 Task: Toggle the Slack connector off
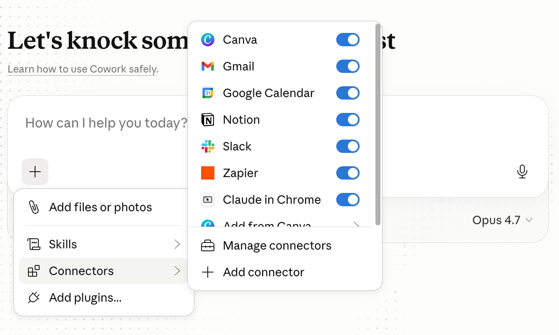coord(347,146)
